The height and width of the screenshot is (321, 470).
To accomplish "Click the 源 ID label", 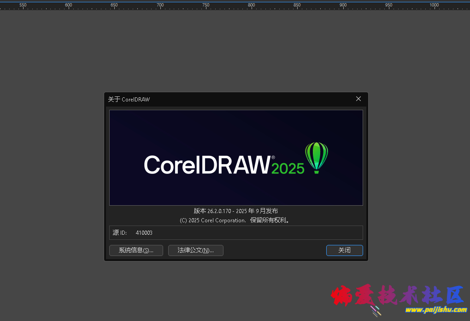I will pyautogui.click(x=119, y=233).
